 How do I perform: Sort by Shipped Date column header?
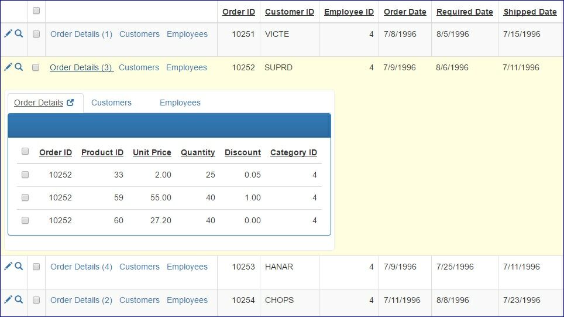click(530, 12)
